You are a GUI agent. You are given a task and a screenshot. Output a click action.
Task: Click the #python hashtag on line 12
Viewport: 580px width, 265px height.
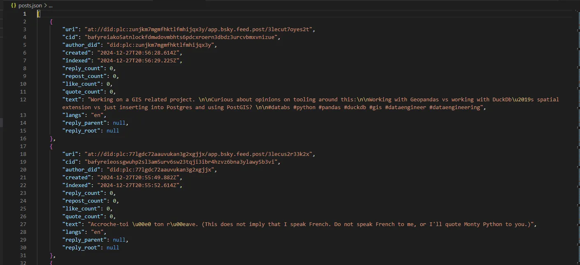(304, 107)
